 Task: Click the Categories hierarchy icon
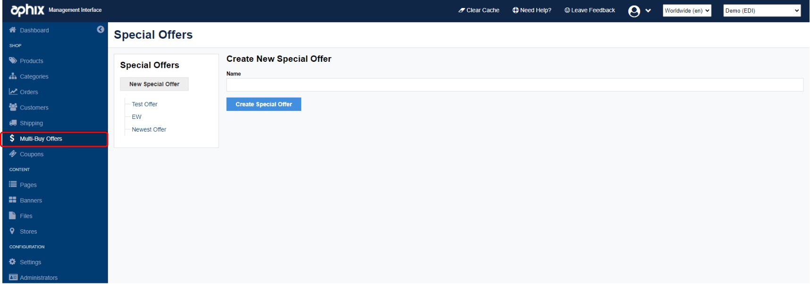click(13, 76)
